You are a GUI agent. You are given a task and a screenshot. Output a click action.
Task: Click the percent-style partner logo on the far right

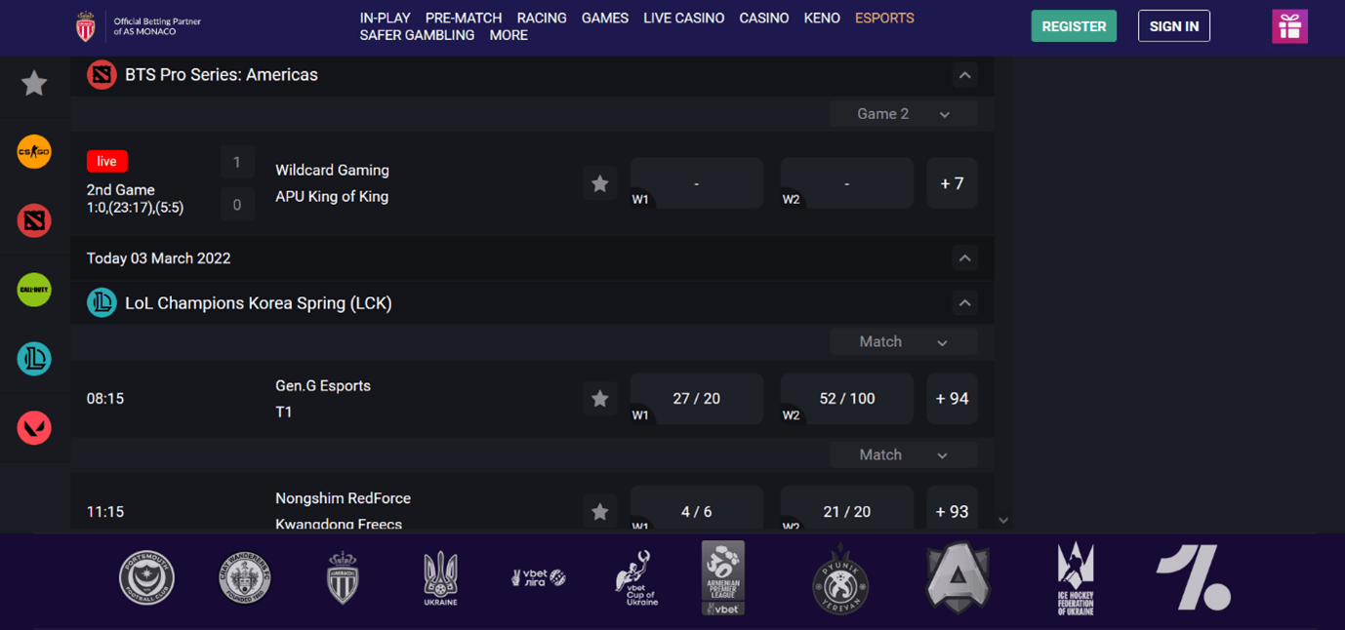click(x=1193, y=578)
